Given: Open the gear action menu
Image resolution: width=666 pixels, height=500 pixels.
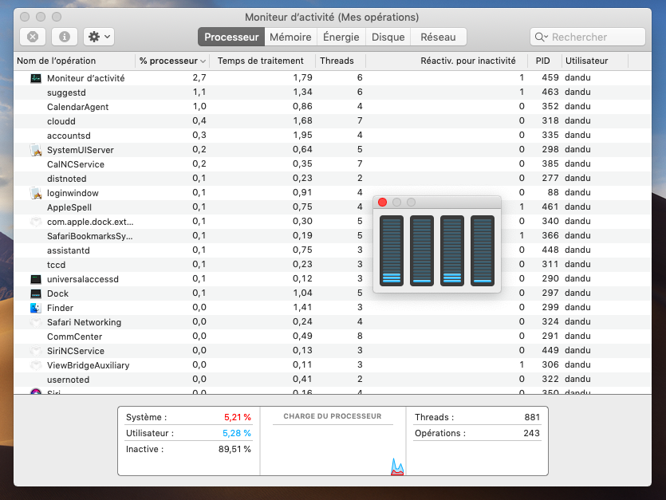Looking at the screenshot, I should [99, 37].
